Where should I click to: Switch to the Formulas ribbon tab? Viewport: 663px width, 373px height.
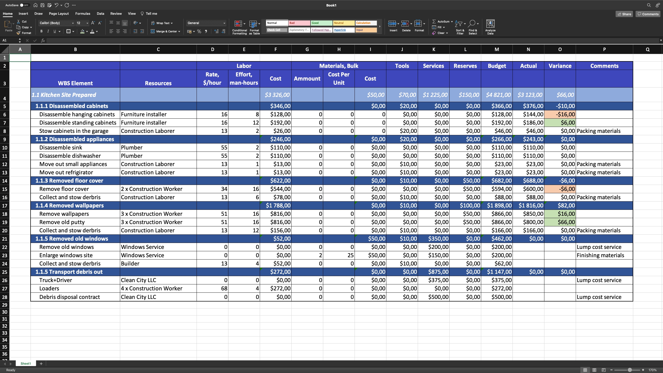coord(83,13)
